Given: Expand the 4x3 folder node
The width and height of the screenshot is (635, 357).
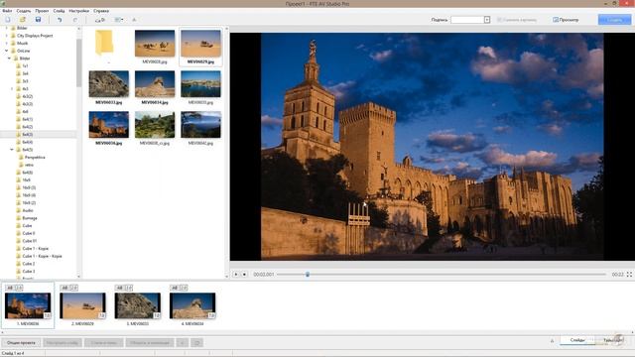Looking at the screenshot, I should 12,88.
